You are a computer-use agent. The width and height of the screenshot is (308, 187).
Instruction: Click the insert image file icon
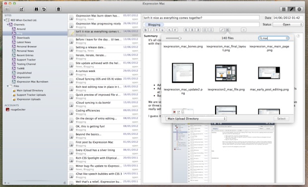coord(228,30)
